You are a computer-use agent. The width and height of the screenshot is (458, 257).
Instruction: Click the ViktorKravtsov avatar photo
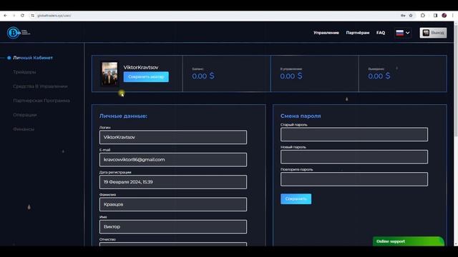click(x=109, y=74)
